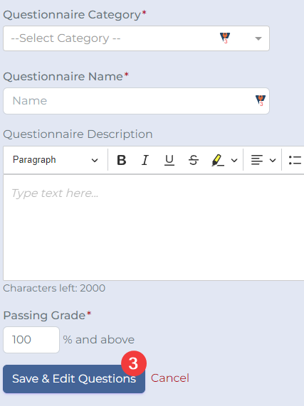Click into the description text area
Image resolution: width=304 pixels, height=406 pixels.
154,228
